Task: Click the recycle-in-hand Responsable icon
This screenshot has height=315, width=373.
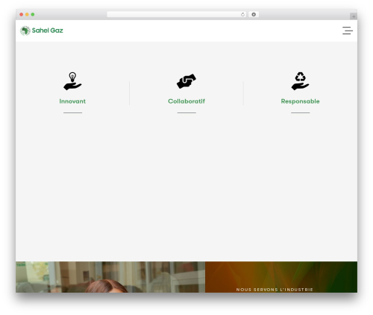Action: coord(300,81)
